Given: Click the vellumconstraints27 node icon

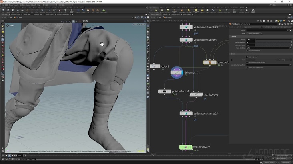Looking at the screenshot, I should pos(186,113).
